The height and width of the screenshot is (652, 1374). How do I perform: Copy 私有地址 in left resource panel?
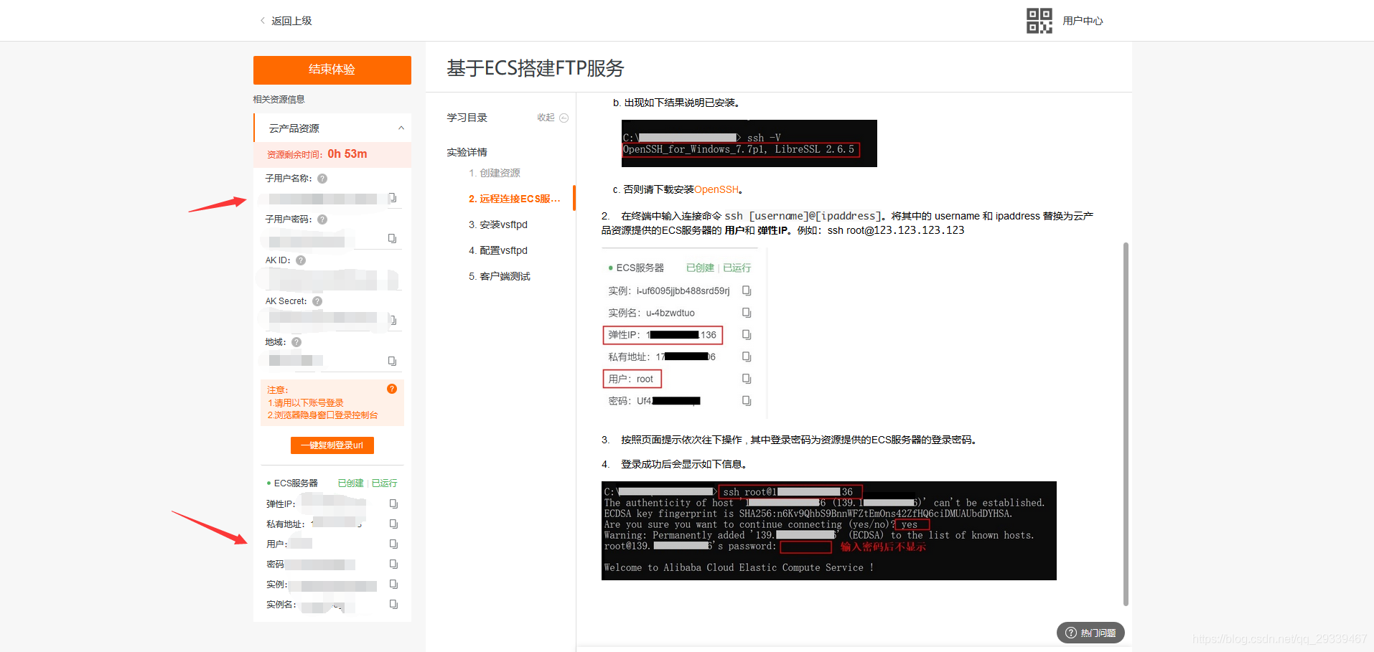(393, 524)
